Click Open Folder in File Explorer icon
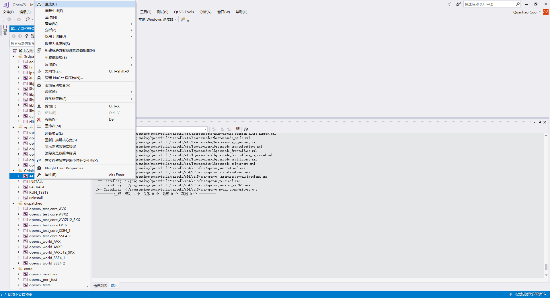Viewport: 550px width, 298px height. pyautogui.click(x=39, y=161)
